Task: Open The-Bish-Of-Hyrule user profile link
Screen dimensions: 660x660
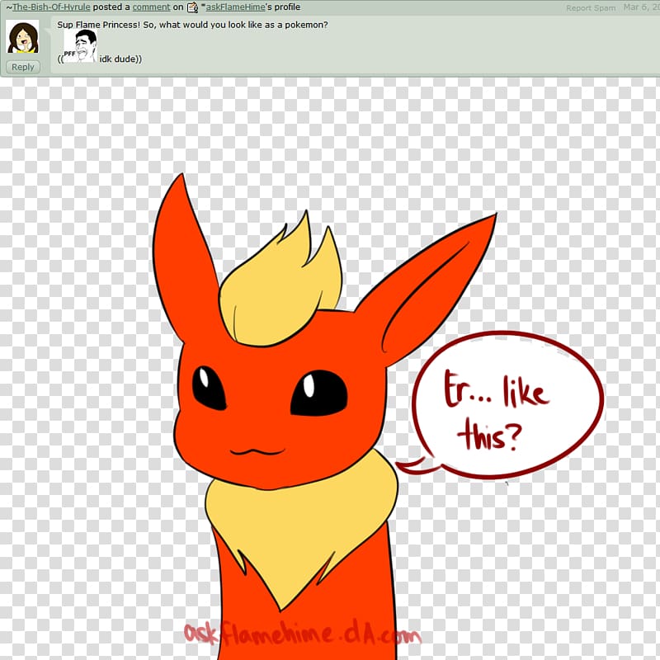Action: tap(51, 7)
